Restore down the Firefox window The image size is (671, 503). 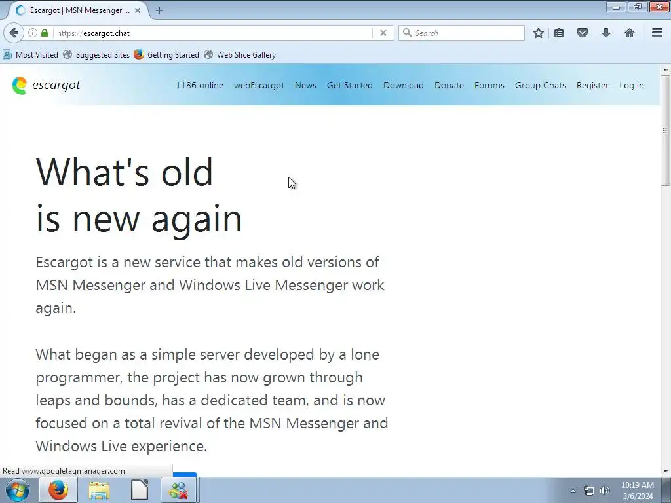(637, 7)
